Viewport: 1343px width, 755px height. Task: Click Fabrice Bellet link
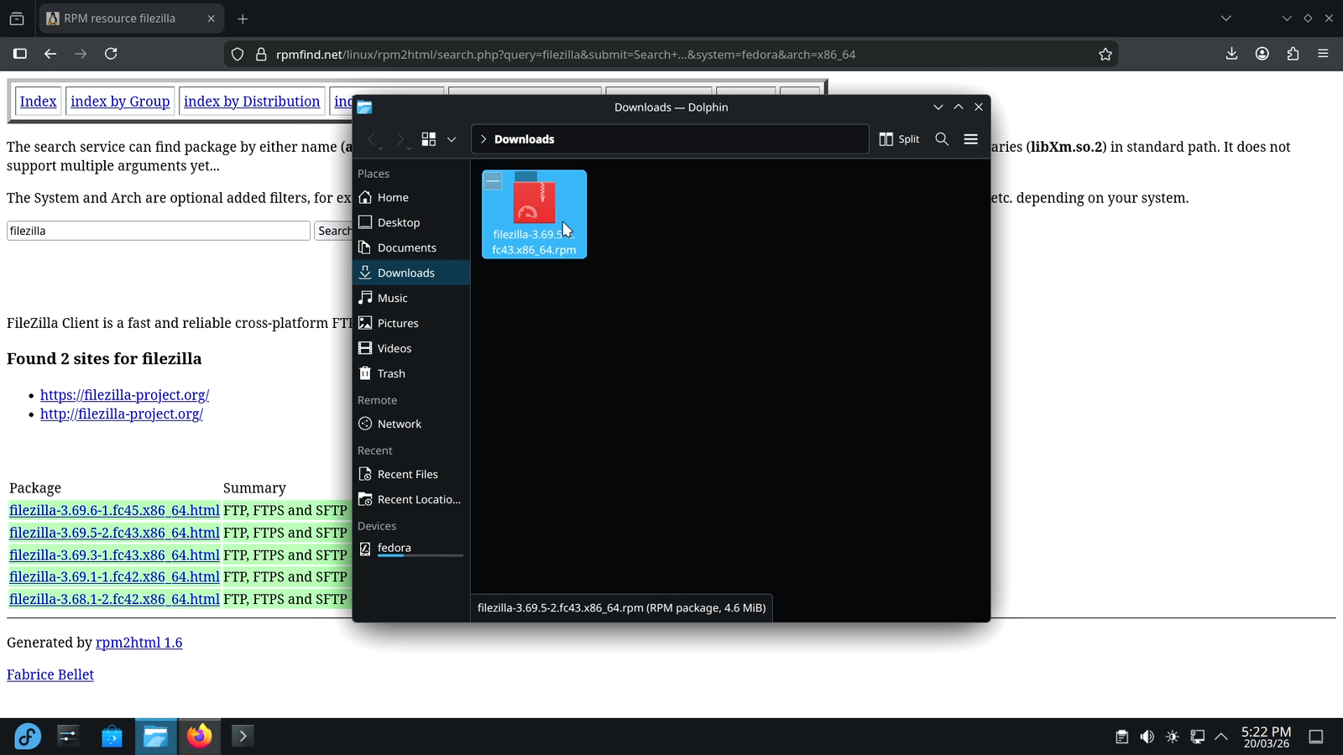pos(50,674)
